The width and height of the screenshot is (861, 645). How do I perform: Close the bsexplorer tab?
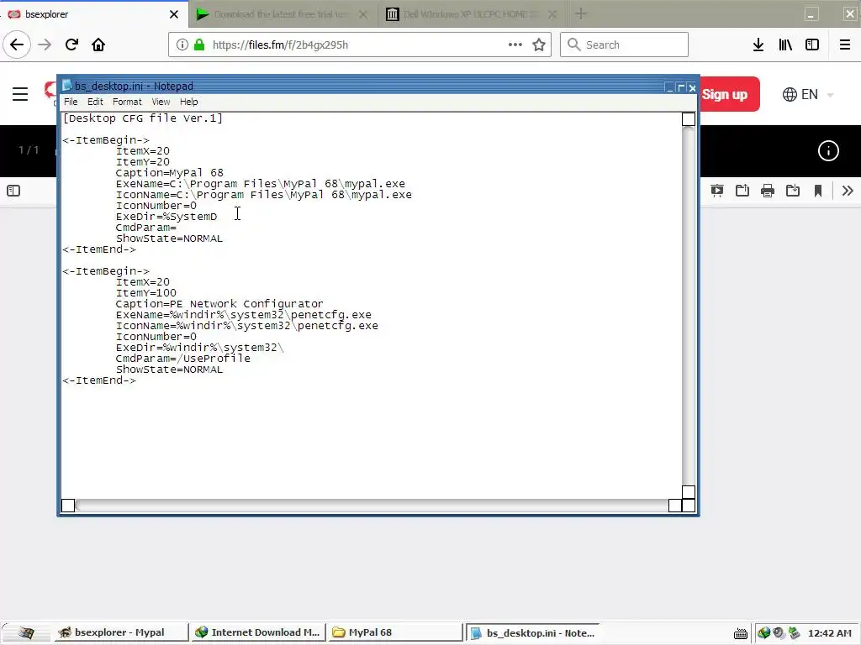click(x=174, y=14)
